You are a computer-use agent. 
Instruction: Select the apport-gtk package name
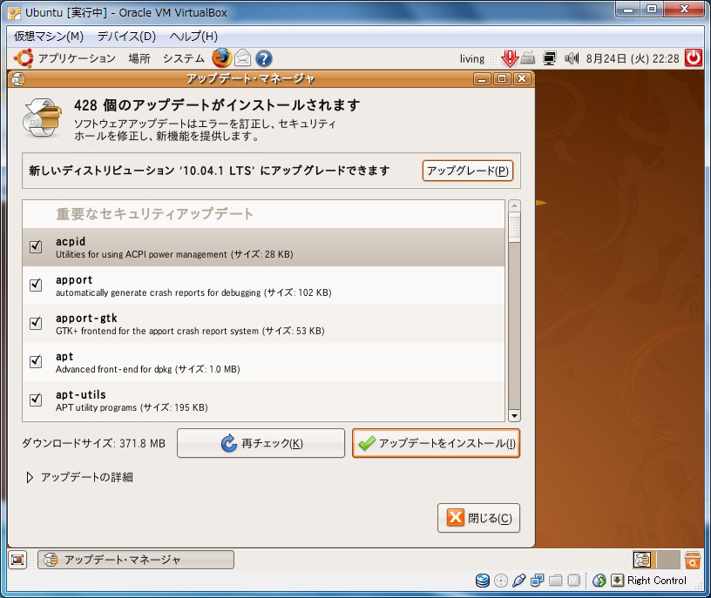(86, 318)
